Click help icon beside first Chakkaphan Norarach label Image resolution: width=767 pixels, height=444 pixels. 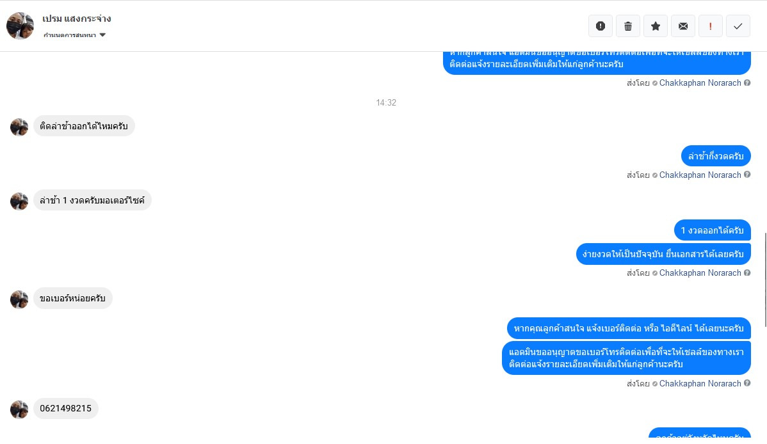click(747, 83)
